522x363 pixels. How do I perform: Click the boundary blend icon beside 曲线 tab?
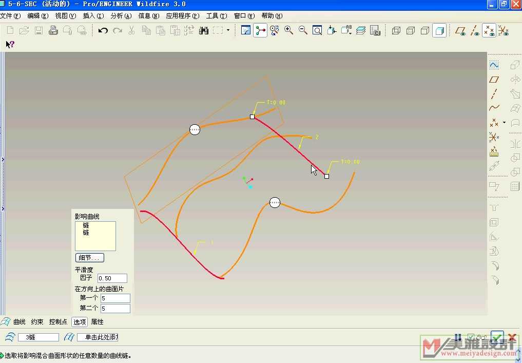6,322
